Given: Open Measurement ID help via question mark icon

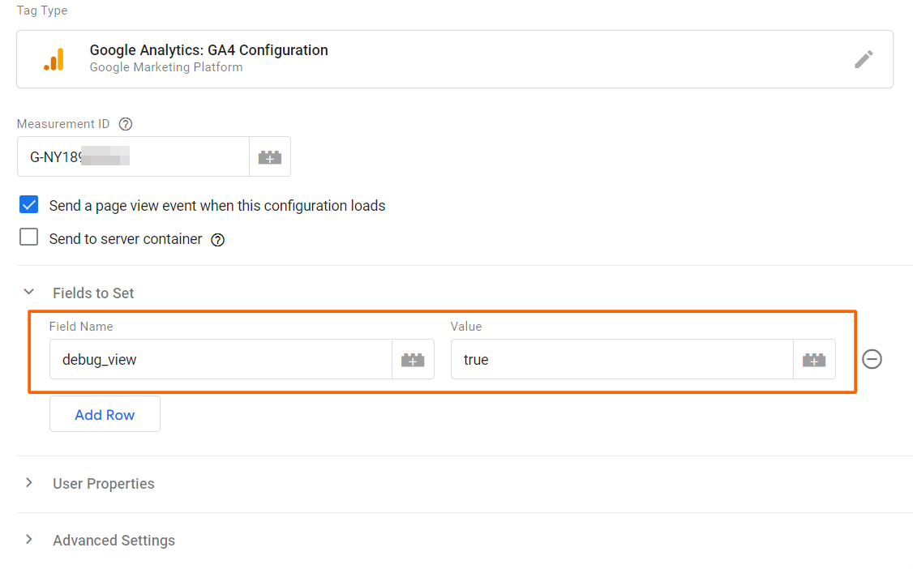Looking at the screenshot, I should coord(125,123).
